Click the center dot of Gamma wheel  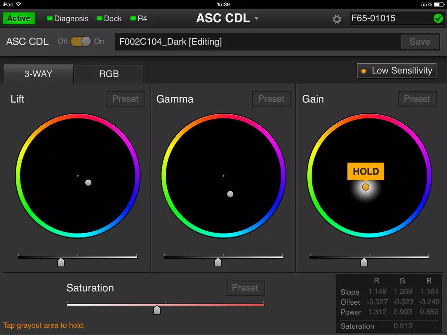[223, 176]
